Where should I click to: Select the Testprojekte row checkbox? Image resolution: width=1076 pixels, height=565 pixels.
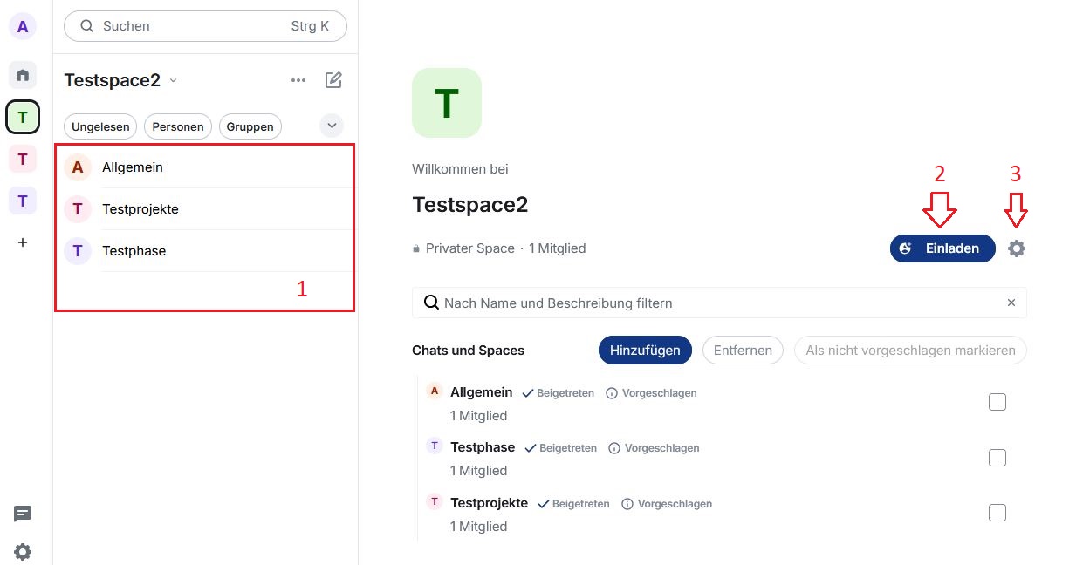(x=997, y=513)
